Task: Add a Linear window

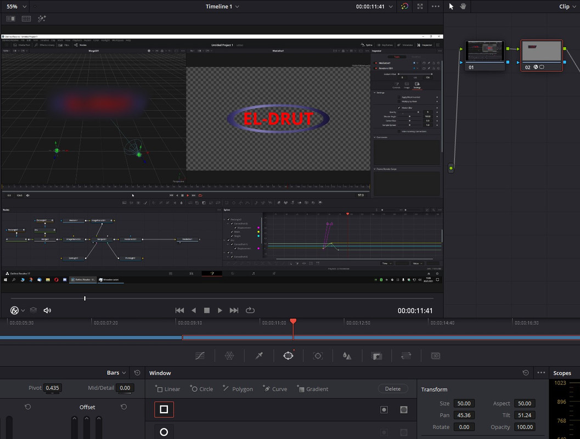Action: point(167,389)
